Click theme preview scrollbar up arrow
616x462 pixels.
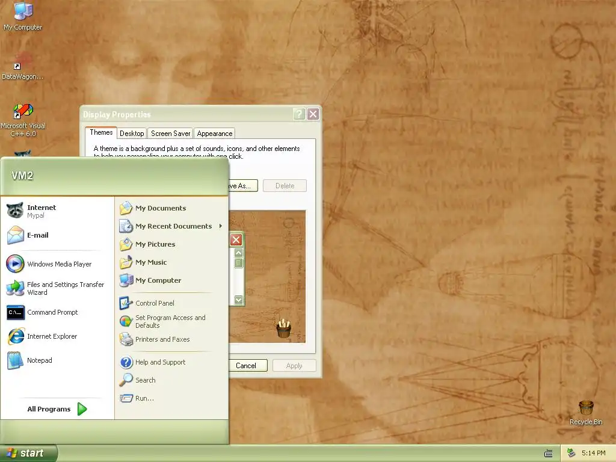coord(238,253)
